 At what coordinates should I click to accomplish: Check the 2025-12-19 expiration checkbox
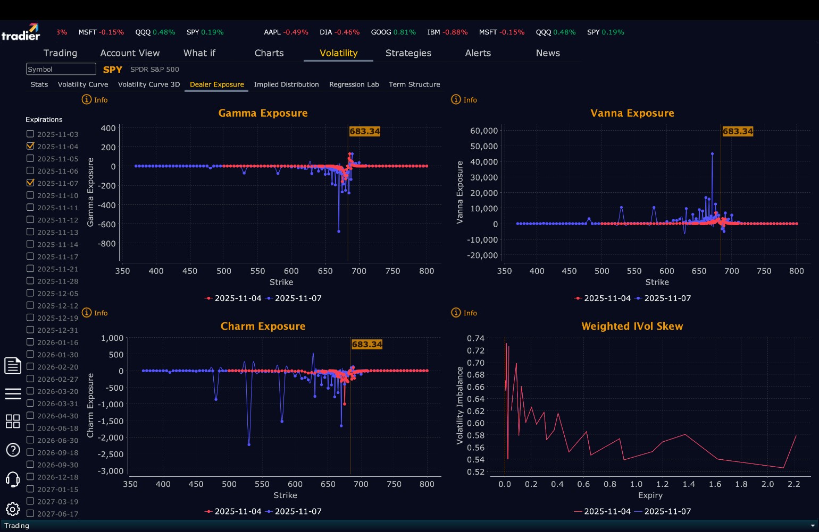[30, 318]
